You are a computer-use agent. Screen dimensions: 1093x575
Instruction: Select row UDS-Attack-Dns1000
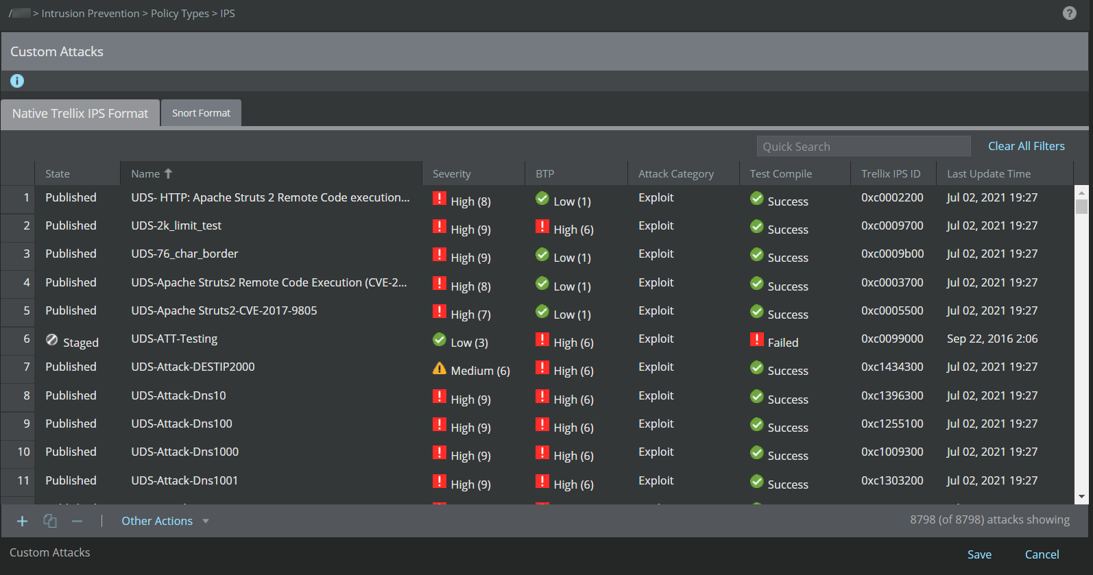point(538,452)
